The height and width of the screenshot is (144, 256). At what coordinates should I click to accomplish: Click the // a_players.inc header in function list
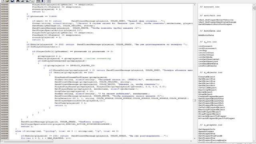coord(211,125)
